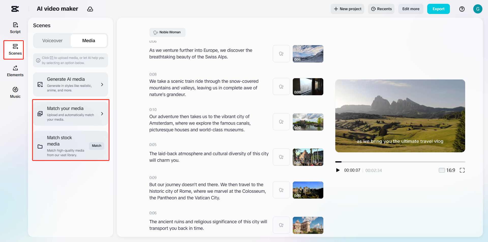The width and height of the screenshot is (488, 242).
Task: Click voiceover icon for Rome Colosseum scene
Action: coord(281,190)
